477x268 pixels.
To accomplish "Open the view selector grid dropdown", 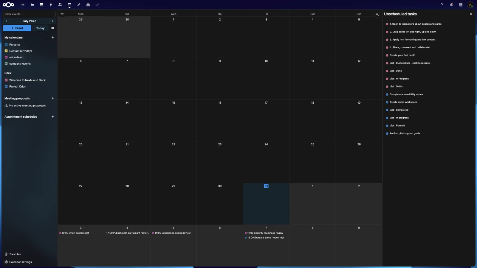I will click(53, 28).
